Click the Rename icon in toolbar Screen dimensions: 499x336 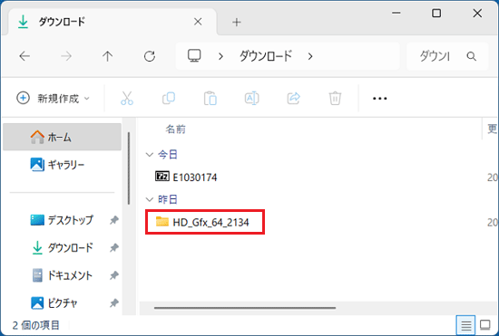click(x=251, y=98)
